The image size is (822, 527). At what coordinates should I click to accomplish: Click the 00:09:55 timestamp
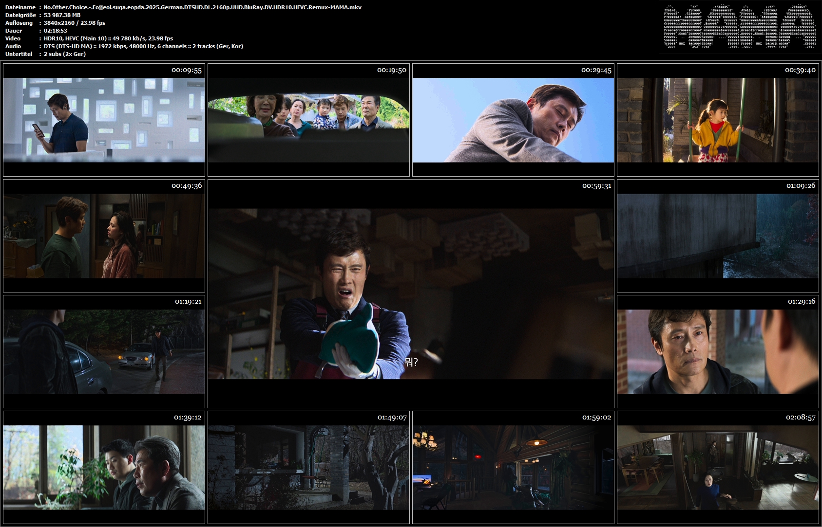click(x=187, y=70)
